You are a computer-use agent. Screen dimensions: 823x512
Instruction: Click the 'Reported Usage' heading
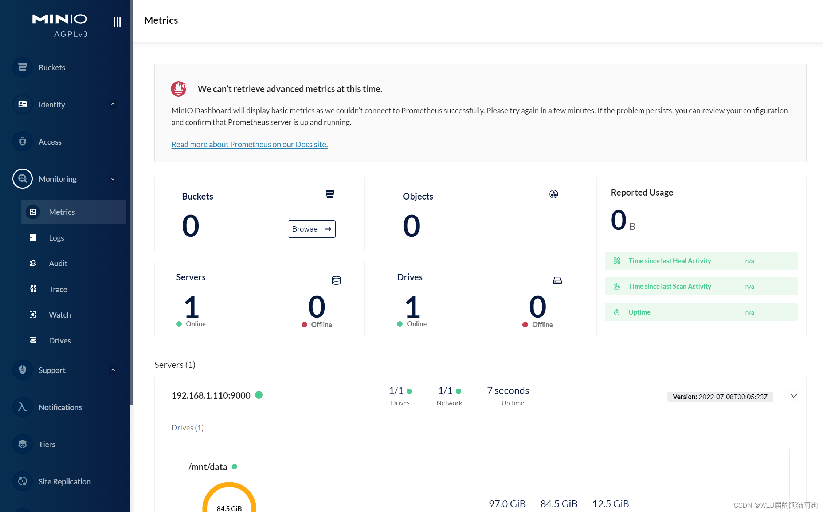642,192
